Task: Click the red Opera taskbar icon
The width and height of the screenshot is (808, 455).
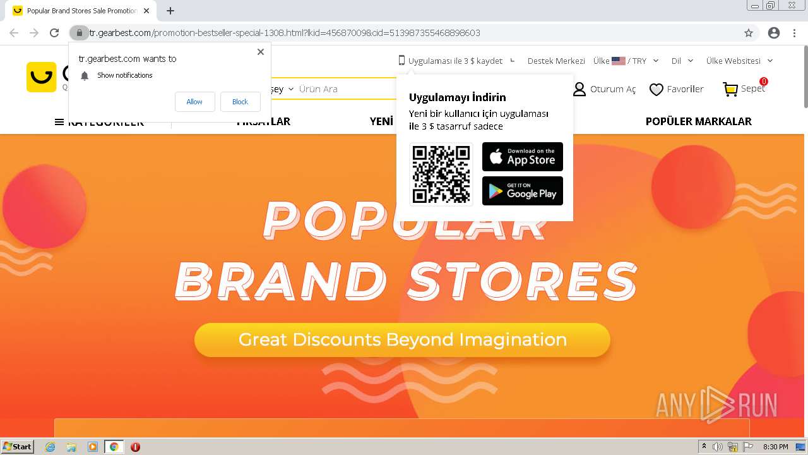Action: click(x=135, y=447)
